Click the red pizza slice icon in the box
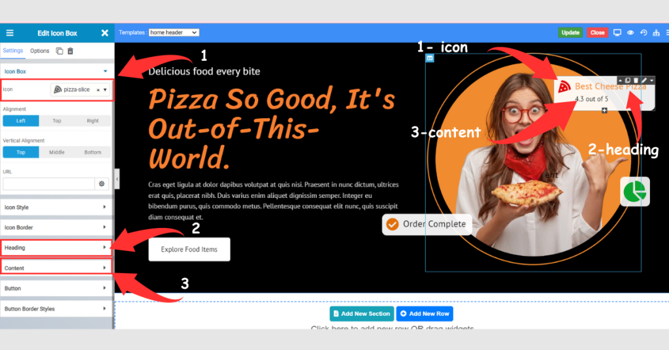The height and width of the screenshot is (350, 669). (x=564, y=87)
